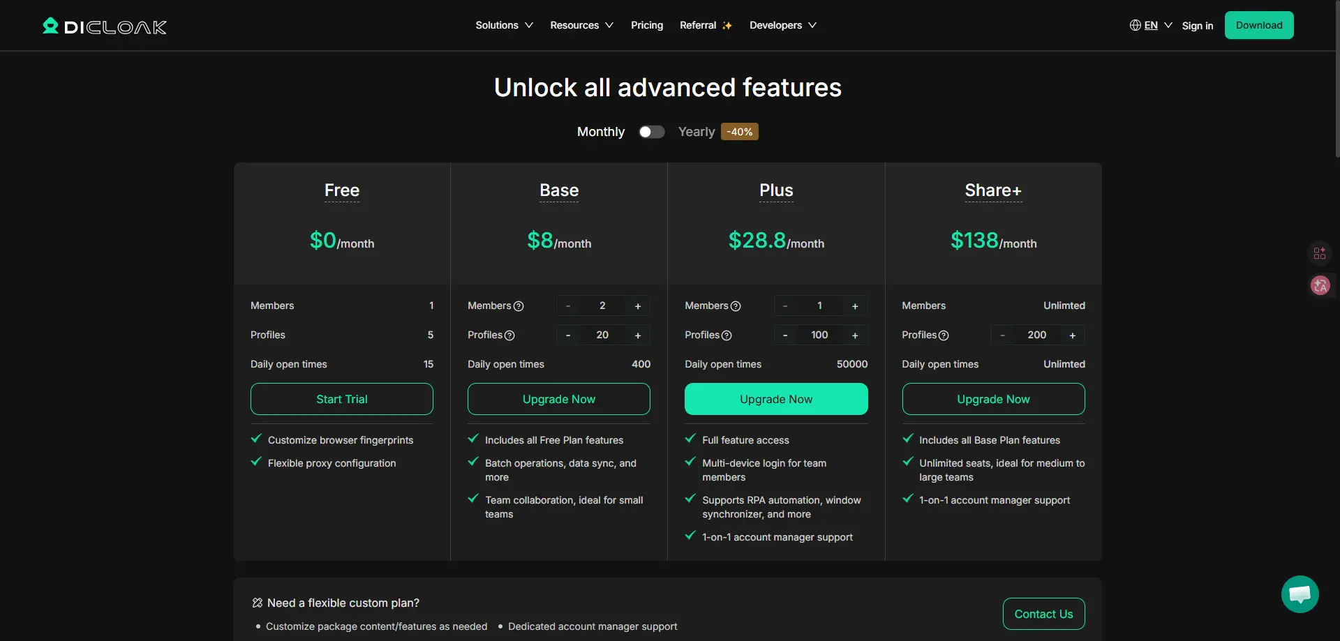Click the Contact Us button
This screenshot has width=1340, height=641.
click(1043, 614)
